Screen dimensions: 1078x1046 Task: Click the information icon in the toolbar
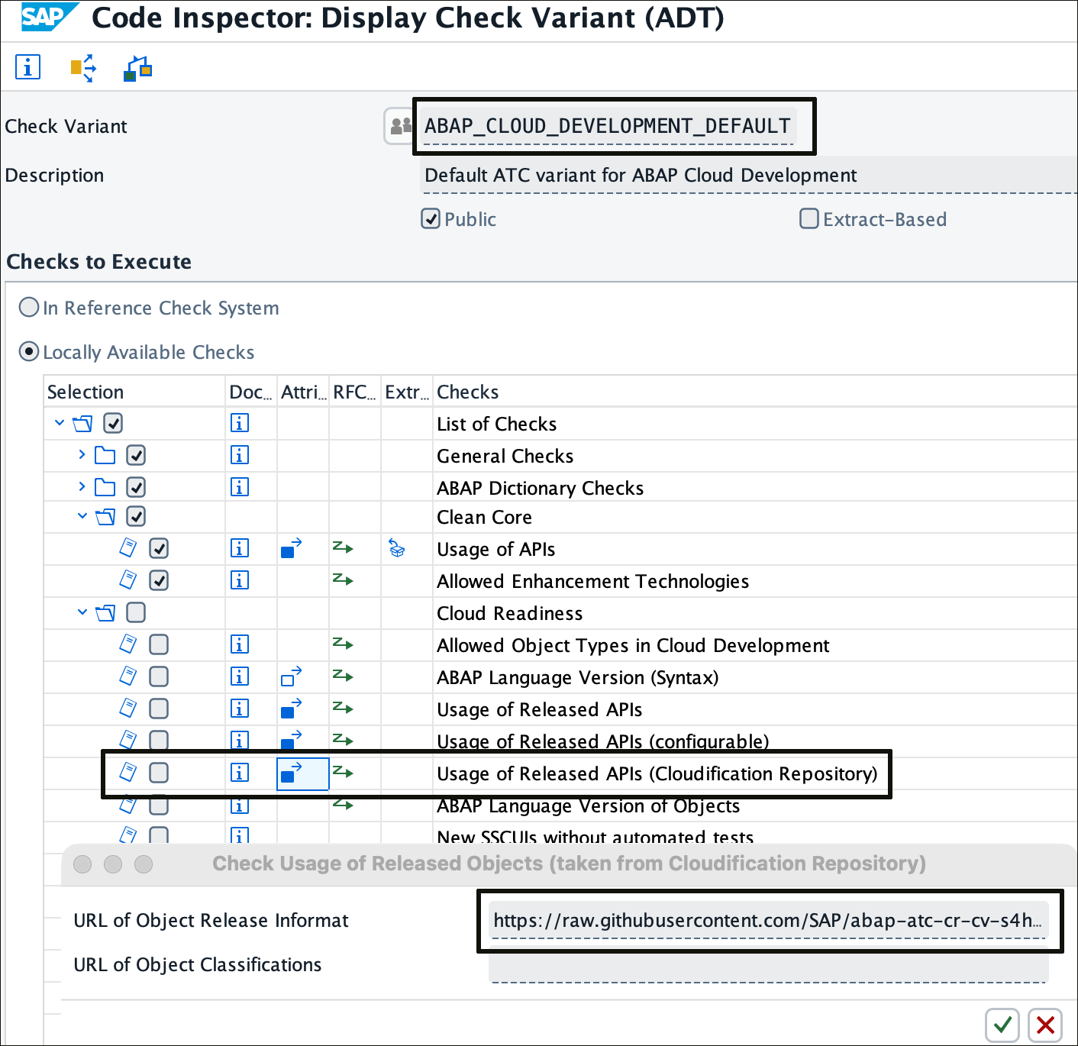[x=28, y=67]
